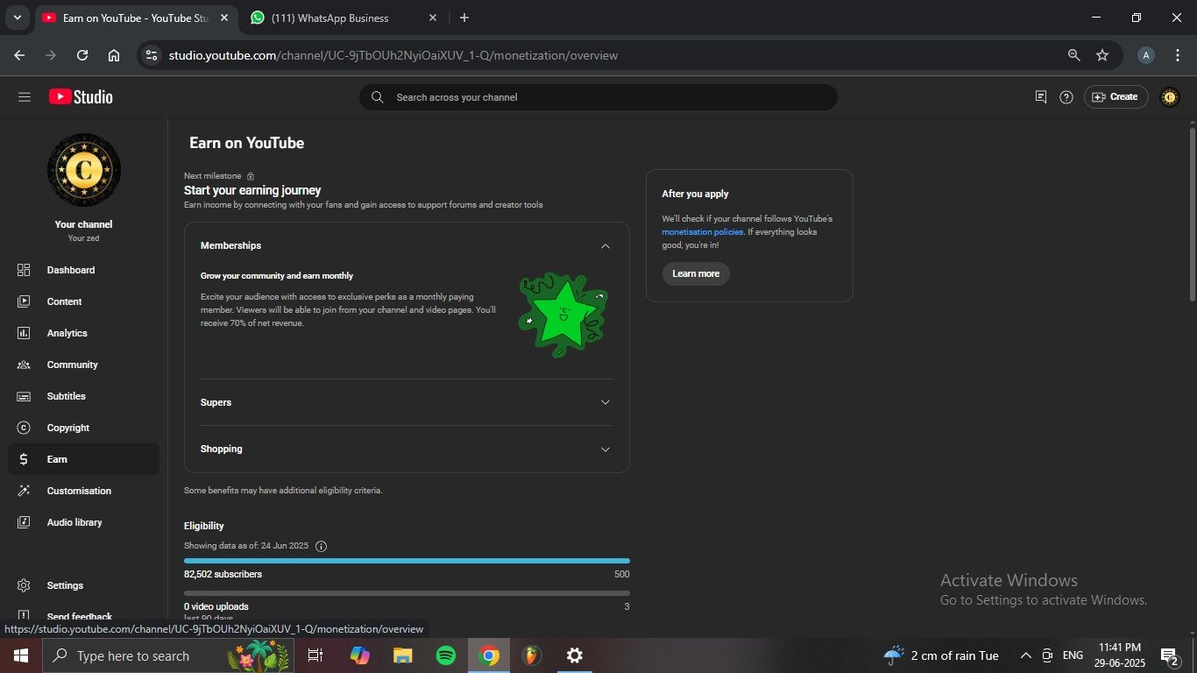
Task: Open Analytics in the sidebar
Action: click(84, 333)
